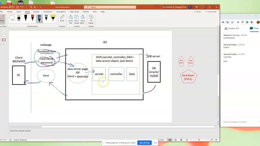260x146 pixels.
Task: Hide the screen sharing notification
Action: click(155, 143)
